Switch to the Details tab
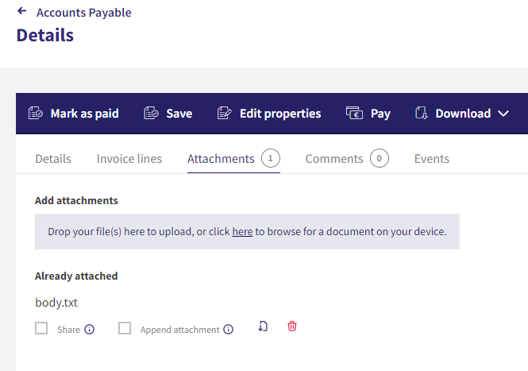 pyautogui.click(x=53, y=159)
